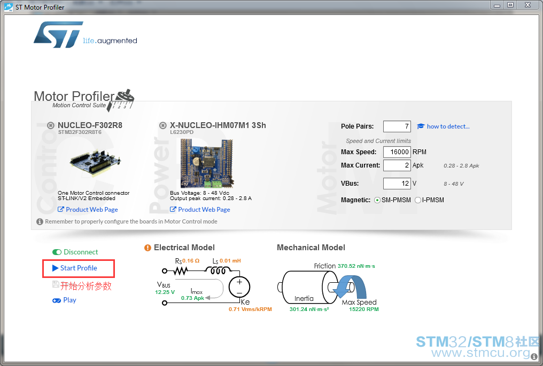Click the ST life.augmented logo

85,35
